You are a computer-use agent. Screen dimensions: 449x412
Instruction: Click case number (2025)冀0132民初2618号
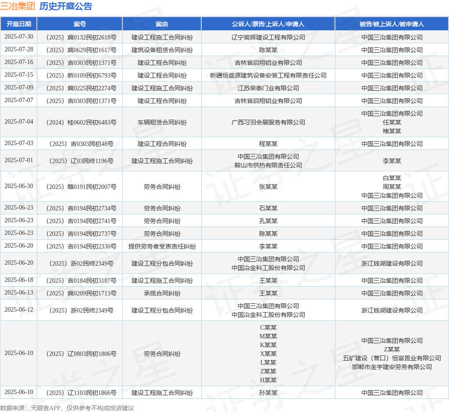[x=81, y=37]
